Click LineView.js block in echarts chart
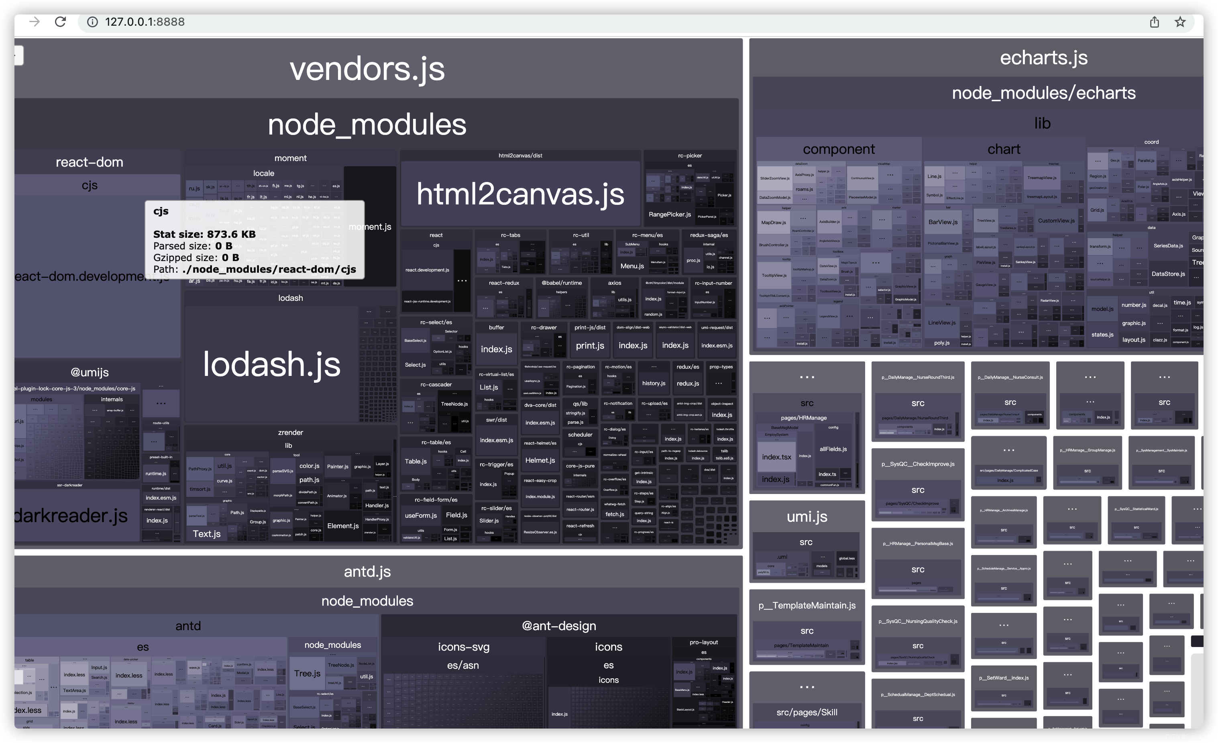The height and width of the screenshot is (743, 1218). click(x=941, y=323)
